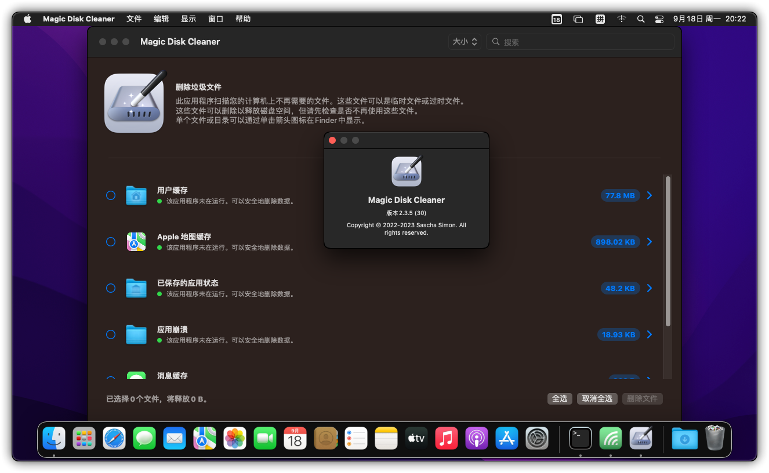
Task: Select the 应用崩溃 checkbox circle
Action: pos(111,334)
